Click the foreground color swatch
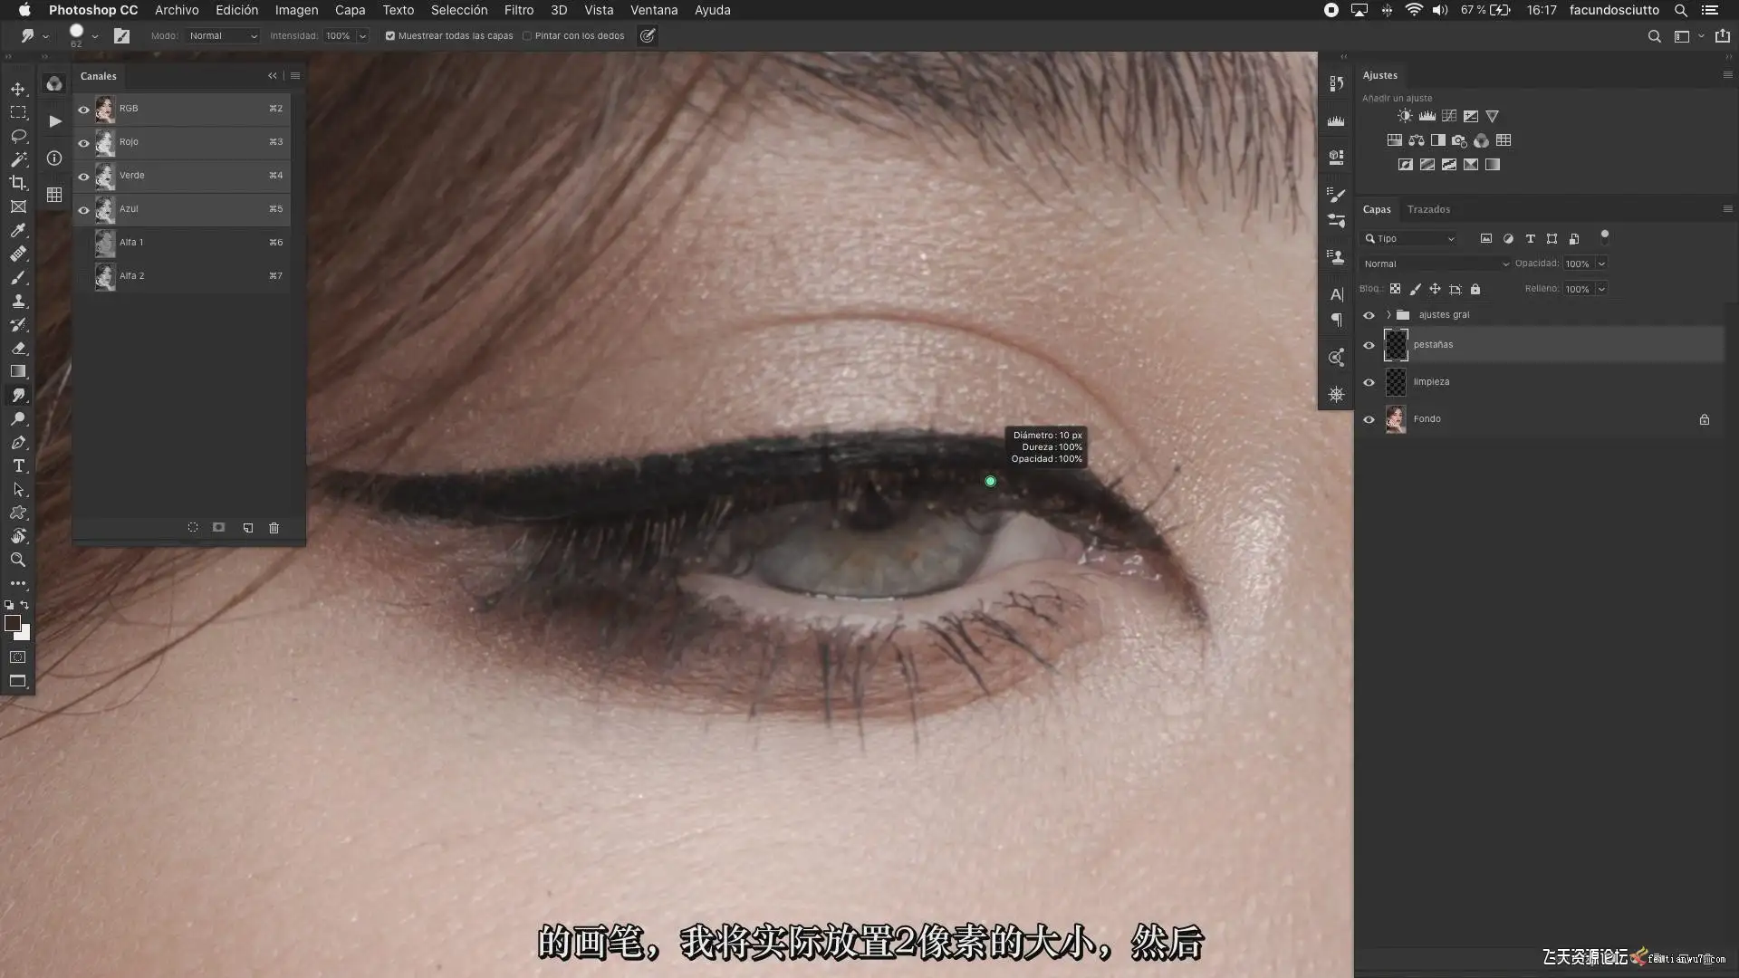 pyautogui.click(x=13, y=623)
